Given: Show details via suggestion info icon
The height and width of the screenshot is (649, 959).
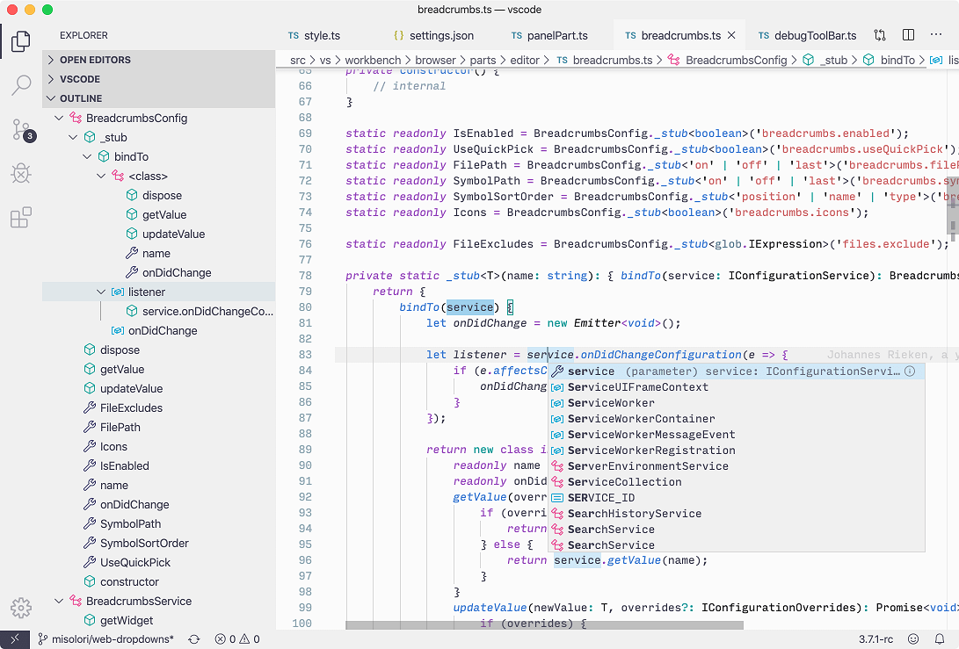Looking at the screenshot, I should pyautogui.click(x=910, y=371).
